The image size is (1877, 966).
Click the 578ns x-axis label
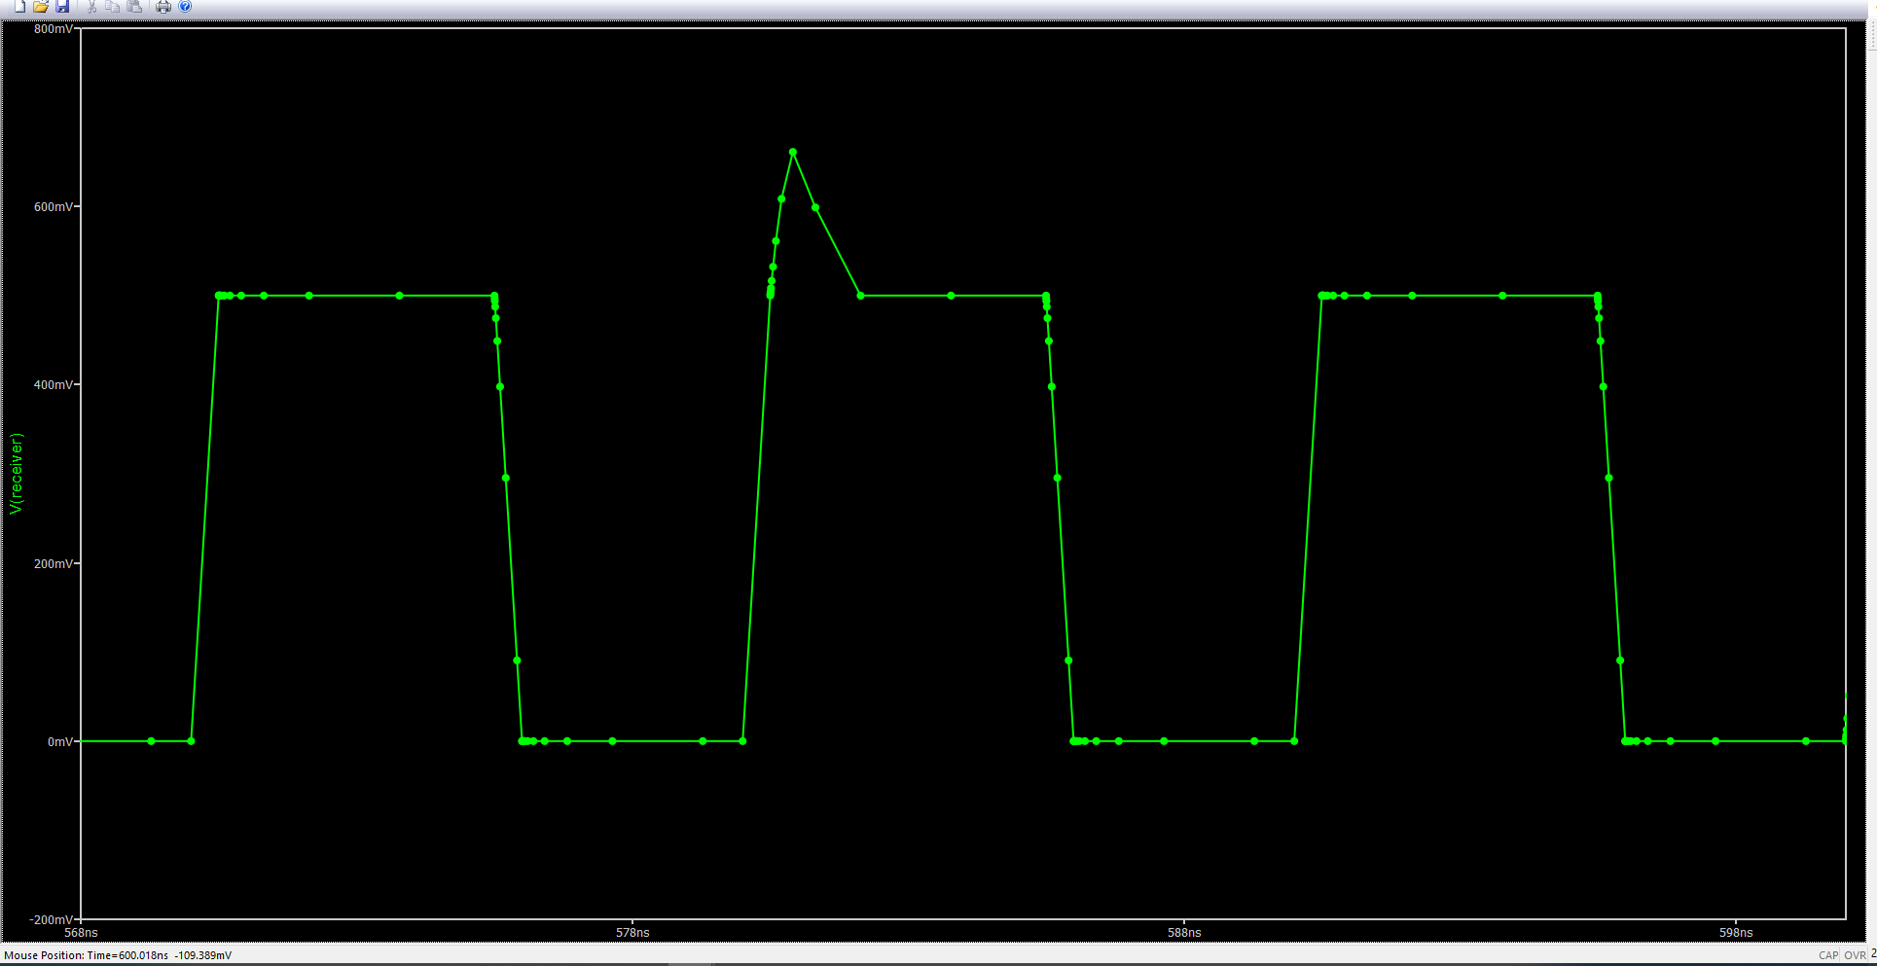coord(632,933)
